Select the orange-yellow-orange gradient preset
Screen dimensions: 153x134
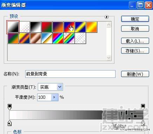tap(92, 27)
